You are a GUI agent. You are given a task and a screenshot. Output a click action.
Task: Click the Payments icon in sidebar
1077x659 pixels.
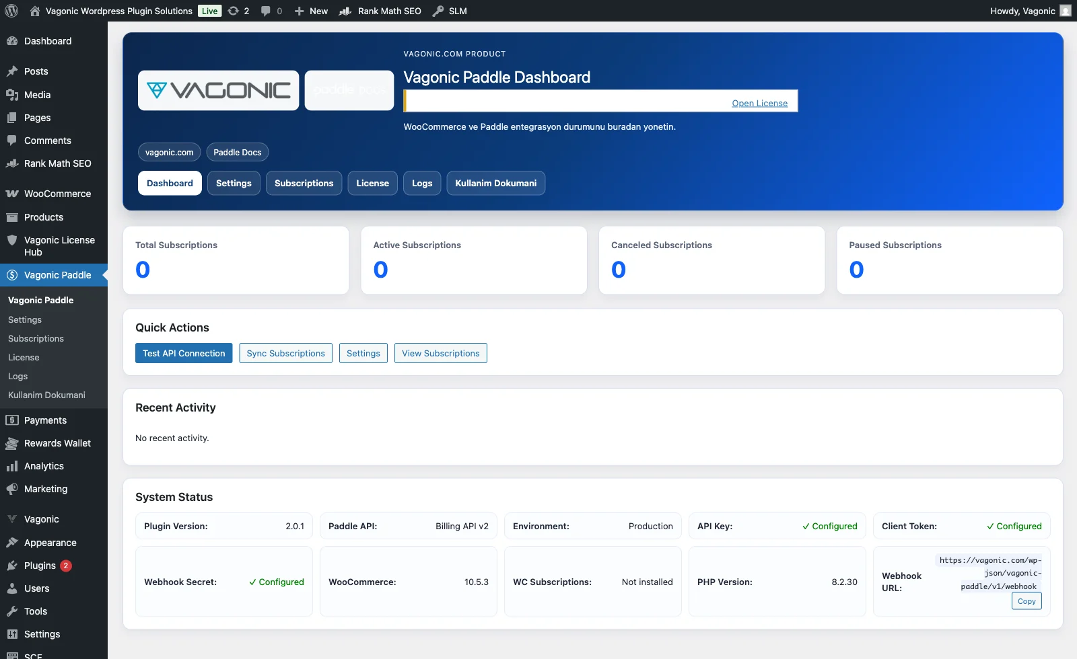pyautogui.click(x=12, y=420)
